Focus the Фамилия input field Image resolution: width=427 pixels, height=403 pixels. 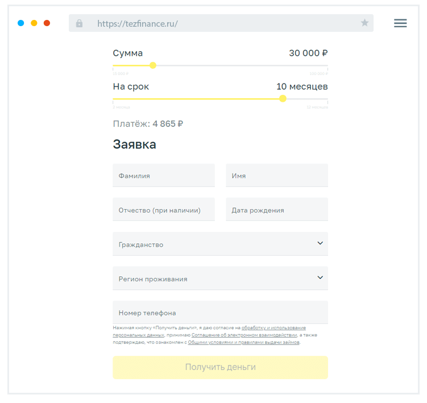click(x=164, y=176)
